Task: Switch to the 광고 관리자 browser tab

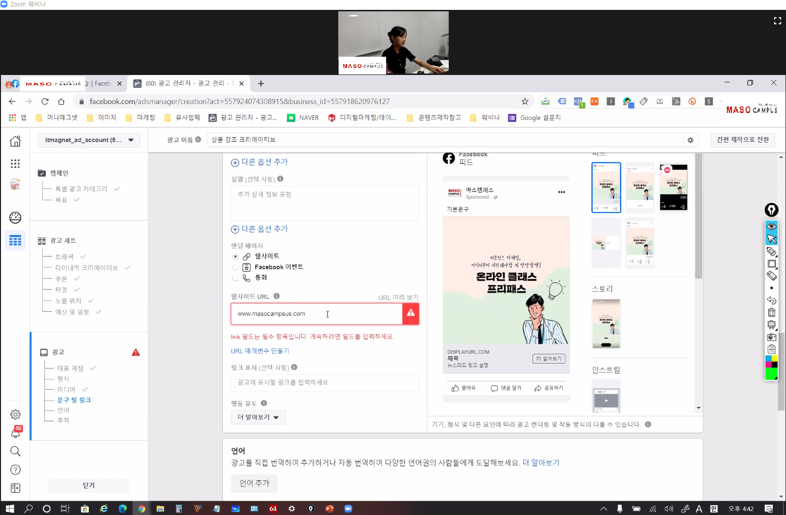Action: click(x=189, y=83)
